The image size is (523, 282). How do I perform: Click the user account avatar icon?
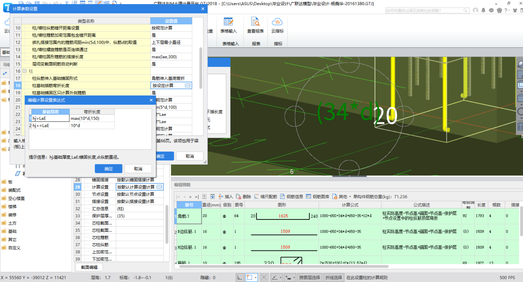[x=475, y=10]
